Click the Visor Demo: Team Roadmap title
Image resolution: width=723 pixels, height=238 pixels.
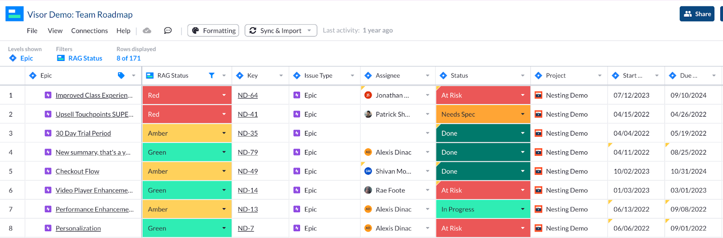pyautogui.click(x=80, y=14)
